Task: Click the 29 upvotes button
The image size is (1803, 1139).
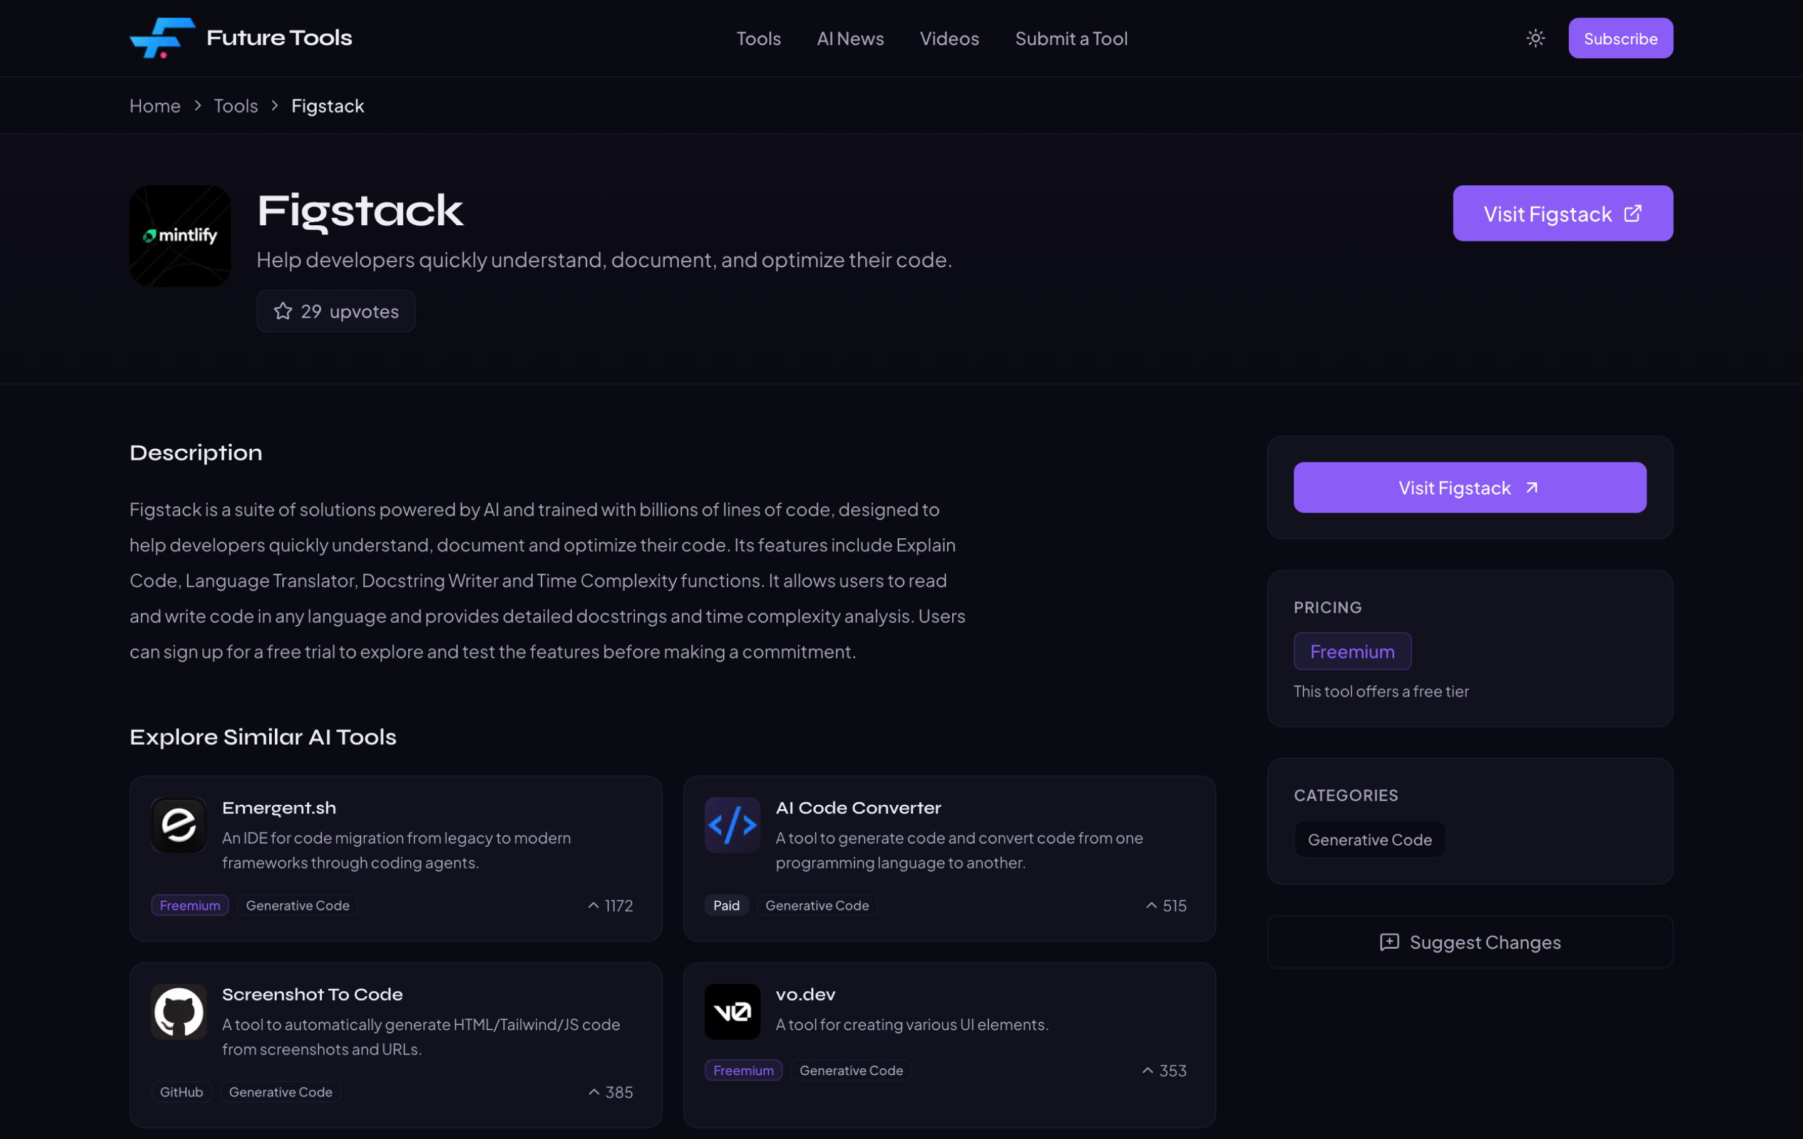Action: [x=336, y=310]
